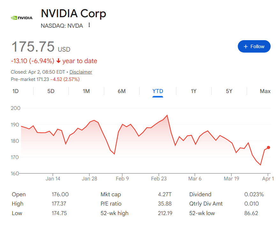Switch to the 6M range
Screen dimensions: 277x225
coord(121,91)
